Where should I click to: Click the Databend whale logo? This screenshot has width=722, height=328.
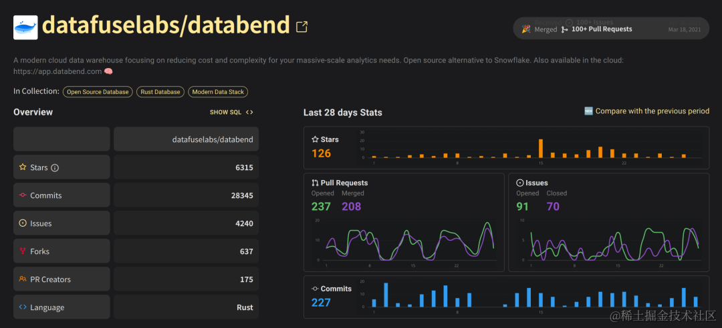pyautogui.click(x=25, y=27)
